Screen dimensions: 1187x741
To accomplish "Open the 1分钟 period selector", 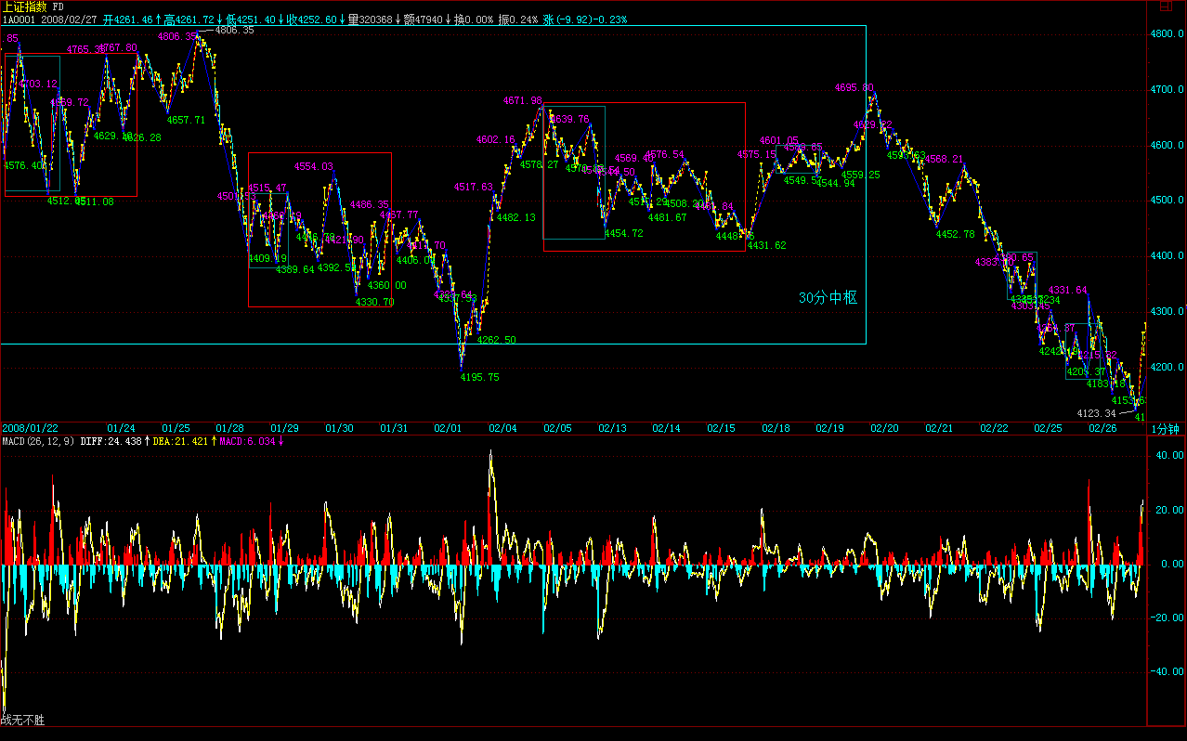I will pos(1165,428).
